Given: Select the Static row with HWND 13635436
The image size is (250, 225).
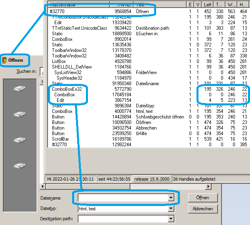Looking at the screenshot, I should coord(148,45).
